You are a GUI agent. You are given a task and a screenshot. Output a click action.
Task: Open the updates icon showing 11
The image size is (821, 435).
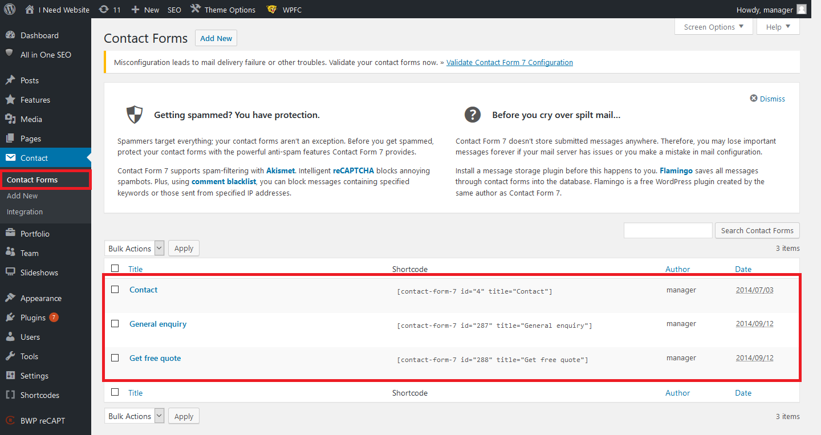tap(103, 10)
